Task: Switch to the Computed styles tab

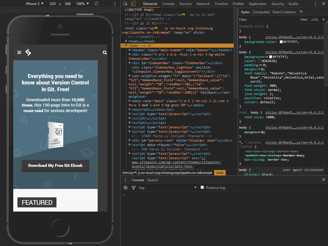Action: click(261, 12)
